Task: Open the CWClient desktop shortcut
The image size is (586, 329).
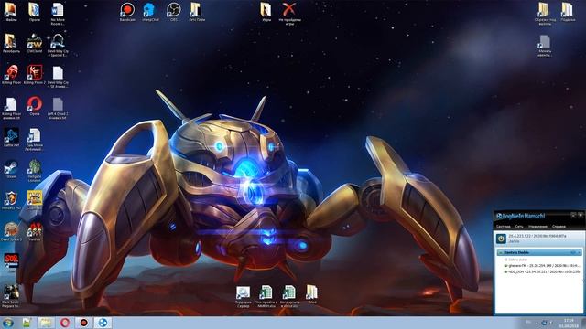Action: [35, 43]
